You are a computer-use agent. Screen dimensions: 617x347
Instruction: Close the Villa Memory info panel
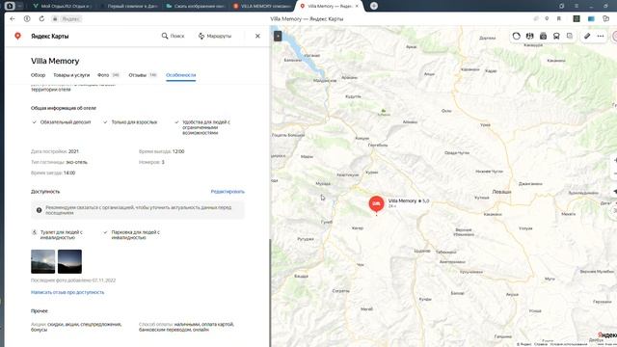tap(257, 36)
